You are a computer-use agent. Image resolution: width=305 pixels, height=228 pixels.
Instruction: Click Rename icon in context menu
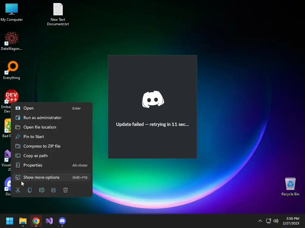tap(42, 190)
